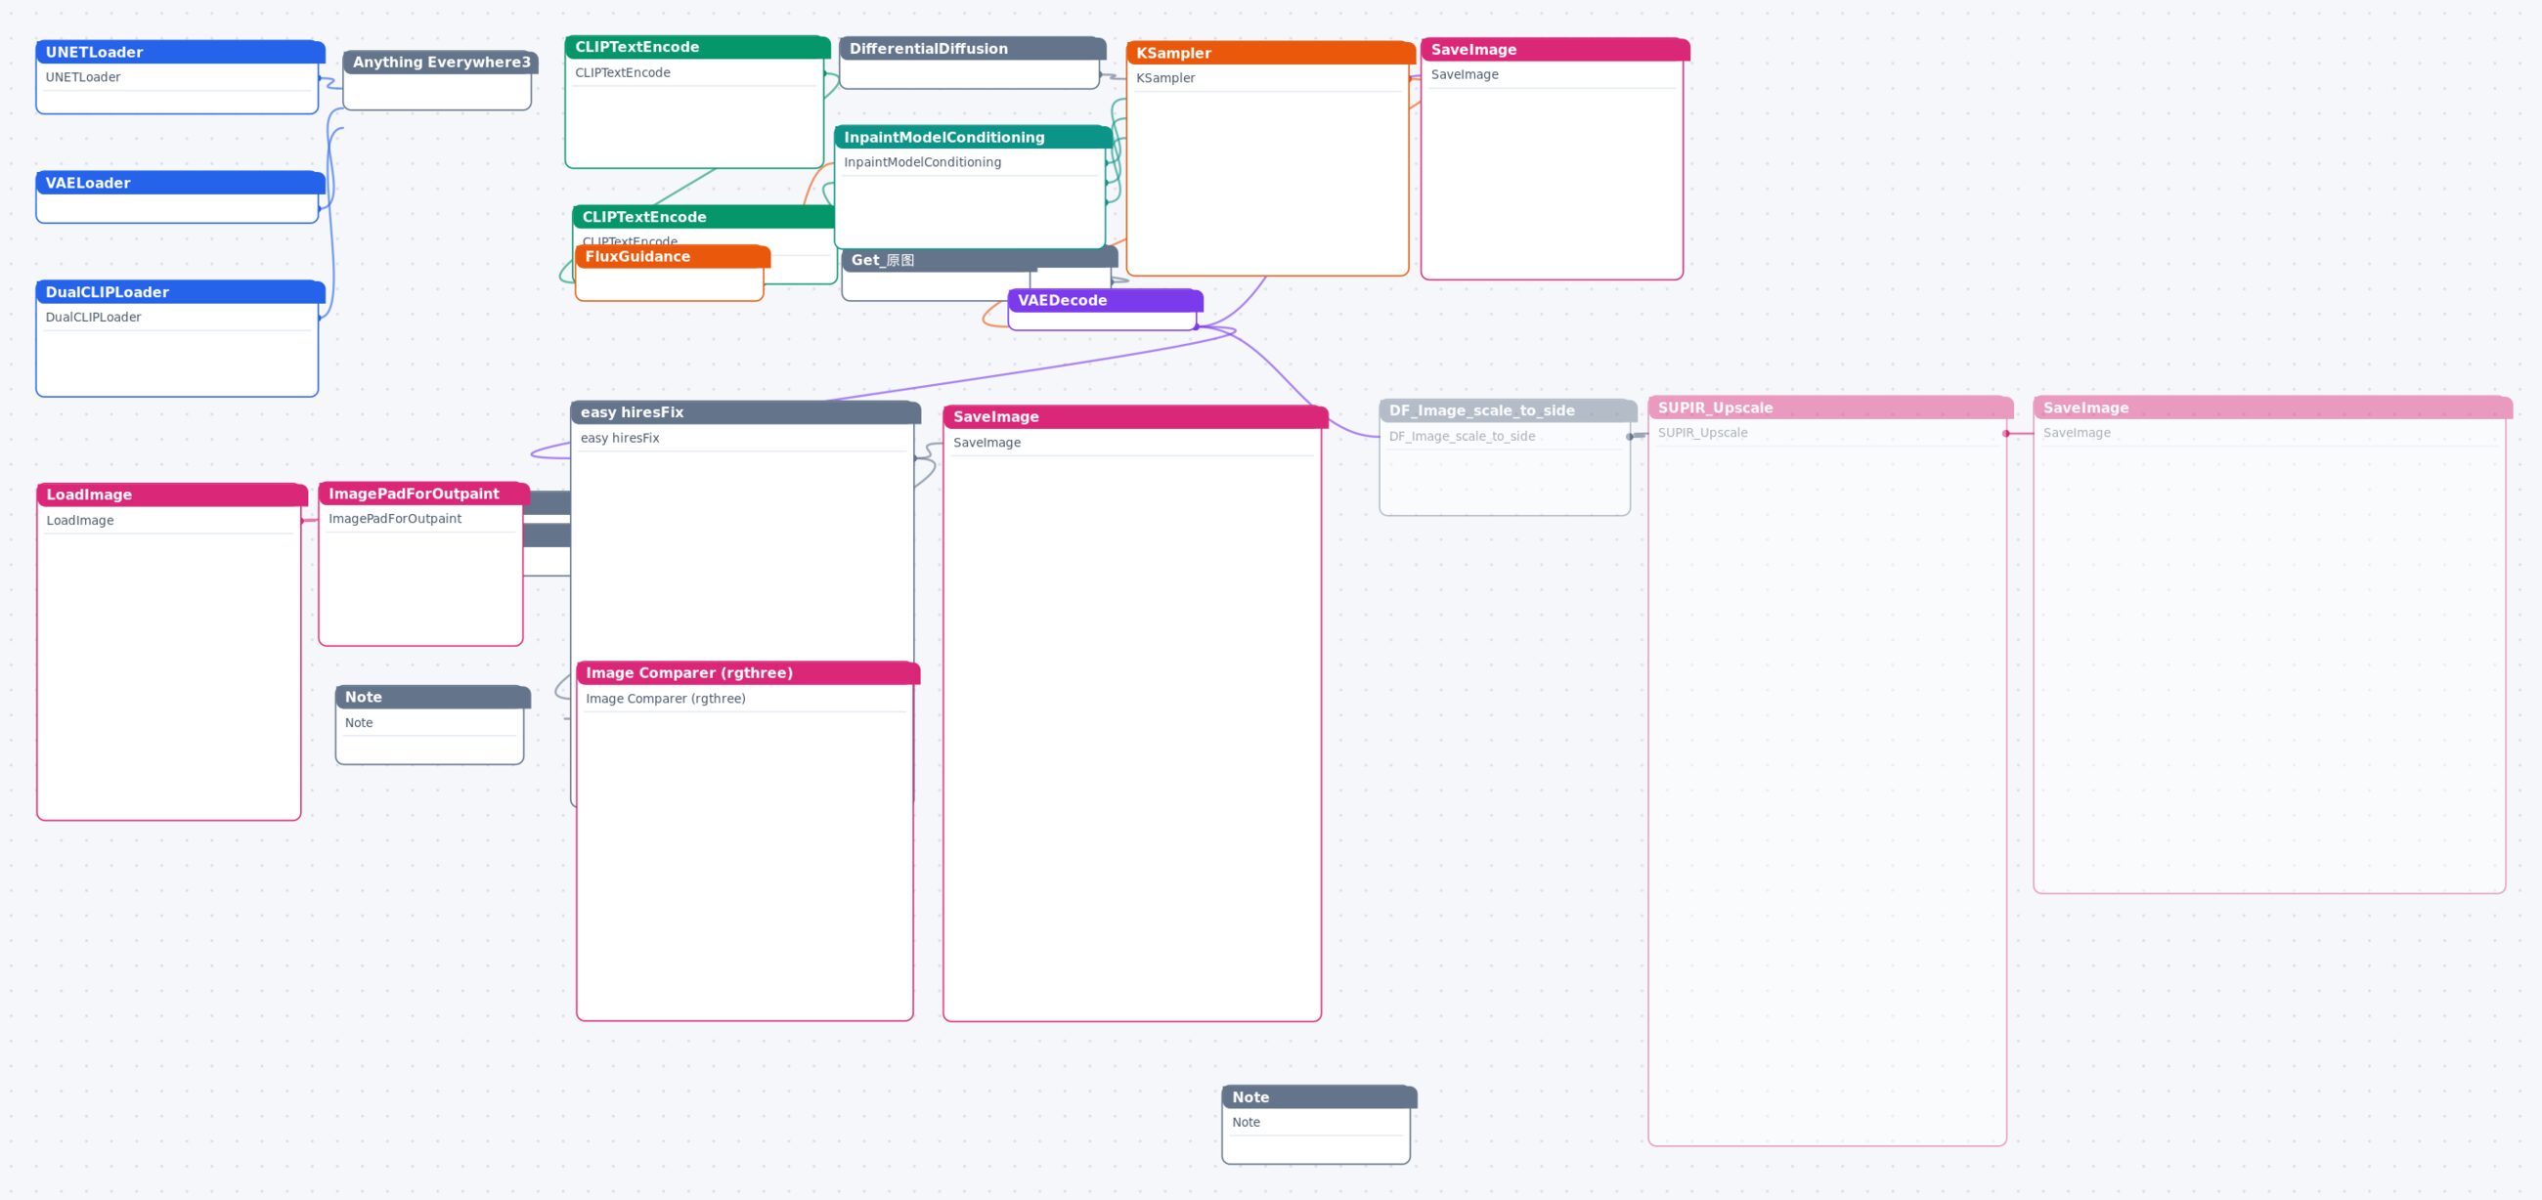Click the DifferentialDiffusion node title bar
The width and height of the screenshot is (2542, 1200).
pyautogui.click(x=972, y=48)
